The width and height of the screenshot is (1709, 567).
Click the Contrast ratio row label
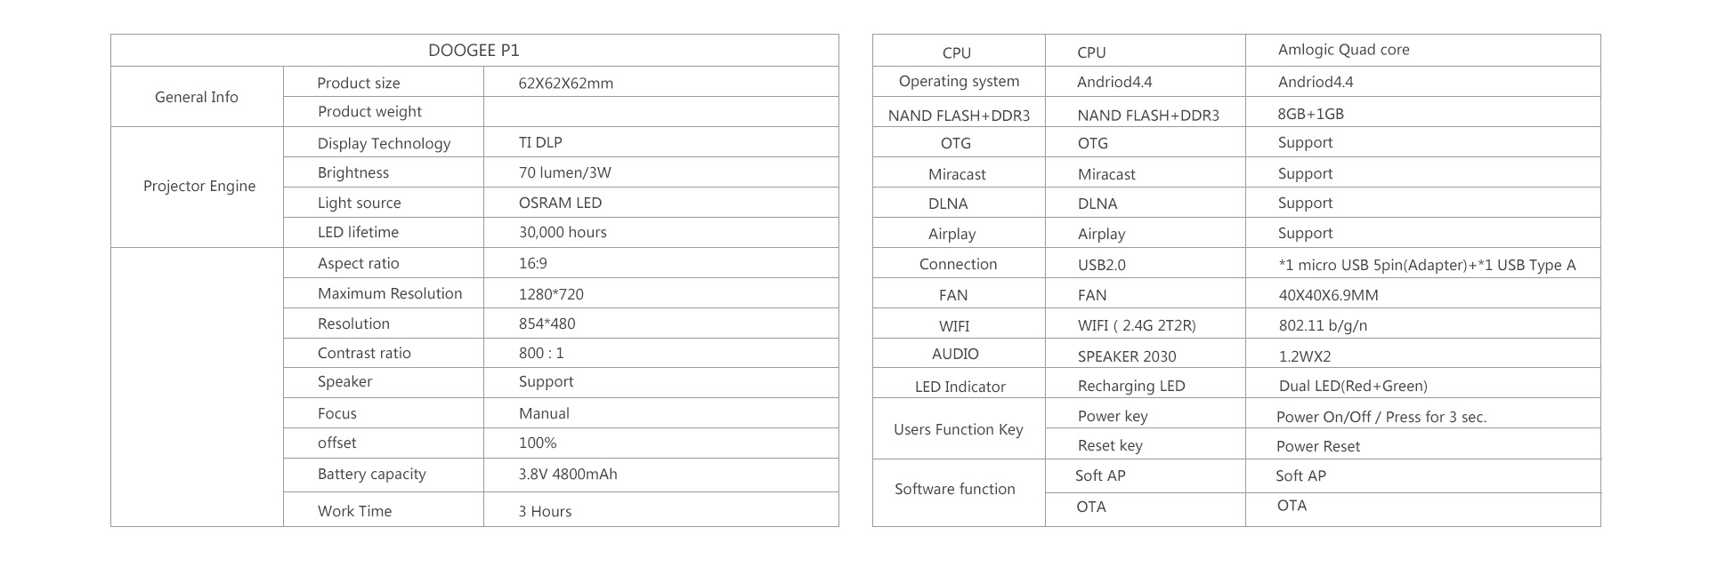point(364,353)
